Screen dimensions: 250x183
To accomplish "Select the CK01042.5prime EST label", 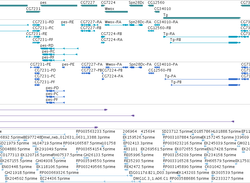I will pos(220,167).
